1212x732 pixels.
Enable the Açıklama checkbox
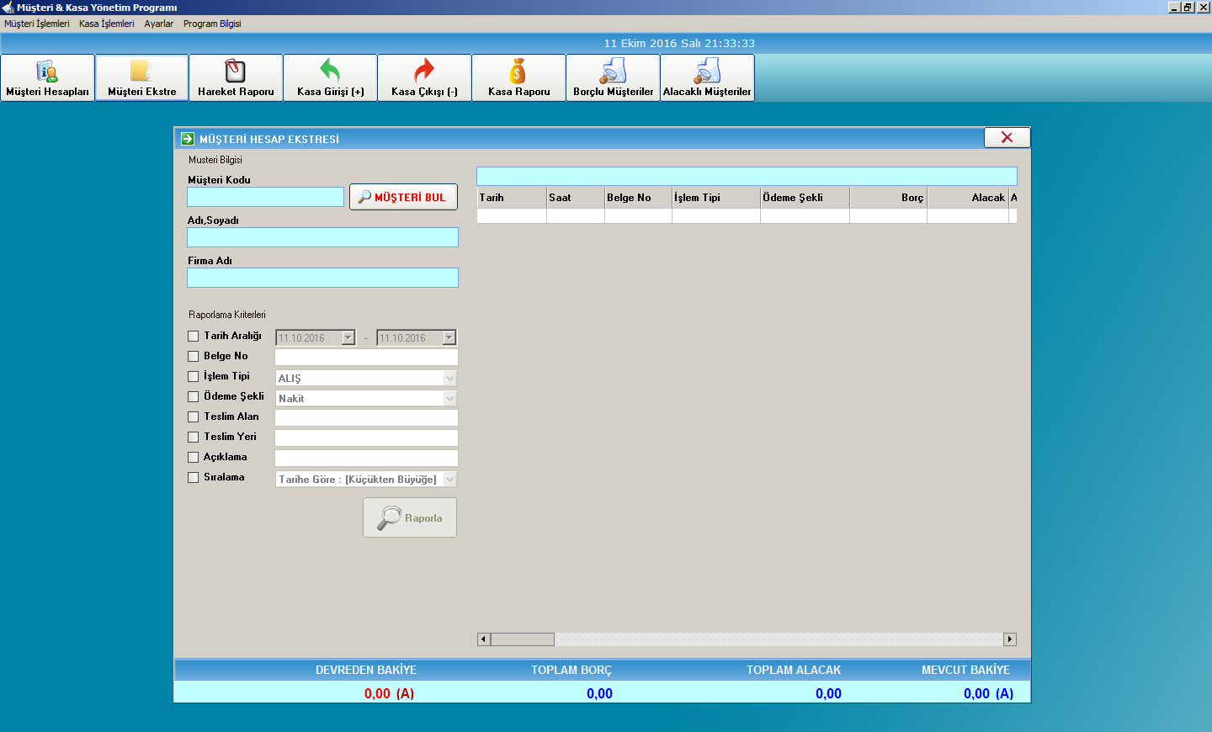pyautogui.click(x=193, y=457)
